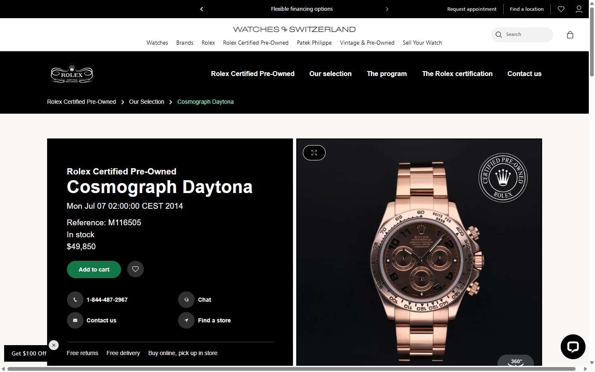Go to The program tab

(x=387, y=74)
